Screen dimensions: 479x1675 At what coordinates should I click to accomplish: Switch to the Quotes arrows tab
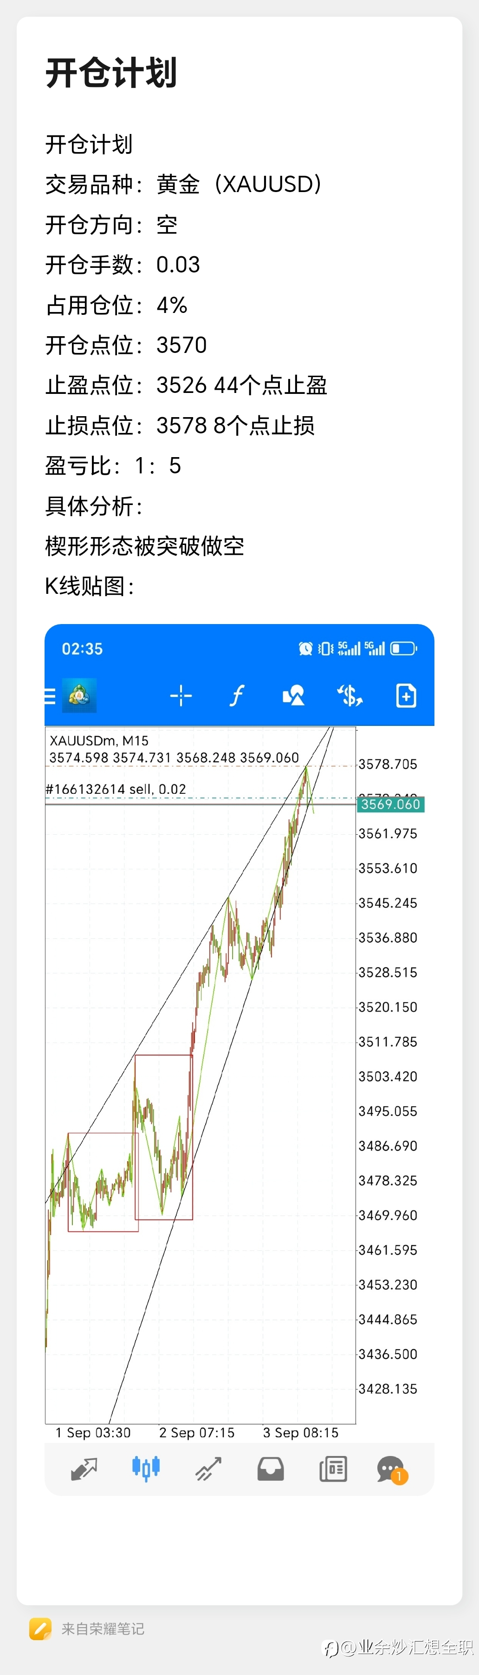coord(84,1469)
